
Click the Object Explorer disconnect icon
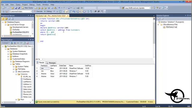click(15, 43)
